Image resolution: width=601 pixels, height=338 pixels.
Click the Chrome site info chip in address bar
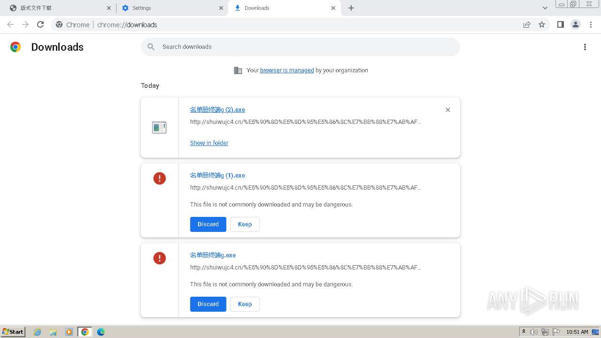click(x=73, y=24)
